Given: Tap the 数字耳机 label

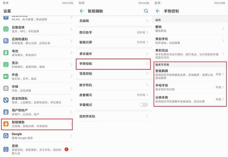Looking at the screenshot, I should 85,85.
